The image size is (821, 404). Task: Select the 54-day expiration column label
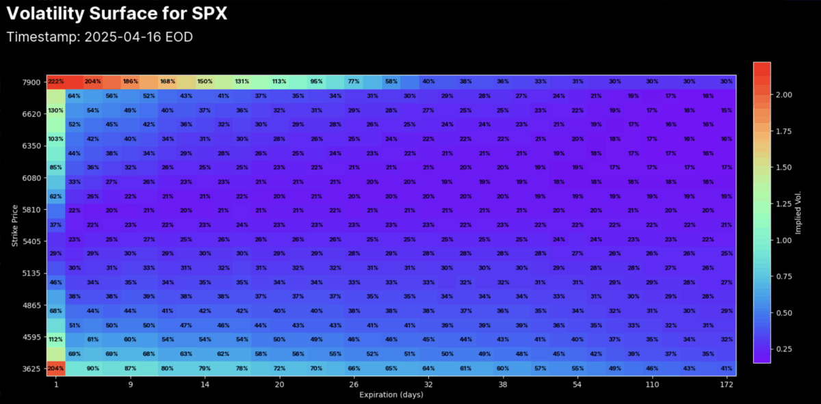click(x=577, y=384)
